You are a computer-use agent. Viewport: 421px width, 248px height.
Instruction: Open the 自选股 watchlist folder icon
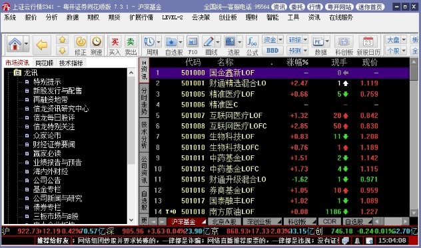tap(171, 42)
